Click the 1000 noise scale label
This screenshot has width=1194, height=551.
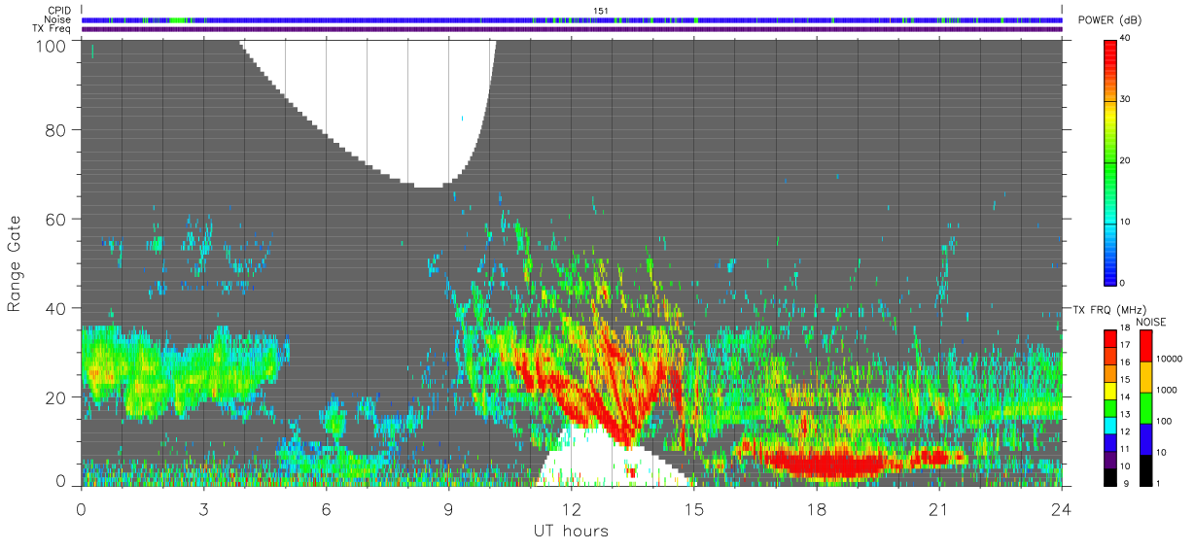click(x=1168, y=390)
